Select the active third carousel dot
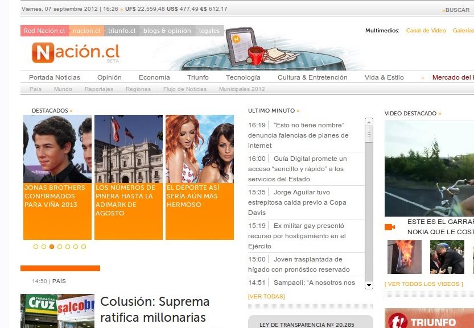Viewport: 474px width, 328px height. point(52,247)
